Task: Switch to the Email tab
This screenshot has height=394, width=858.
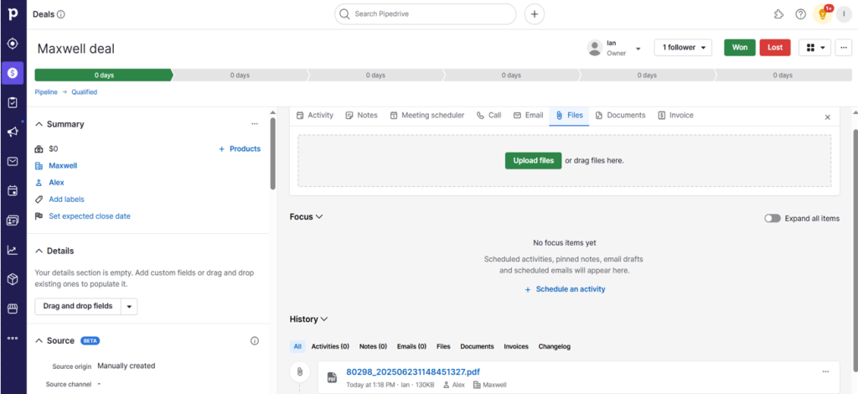Action: tap(528, 116)
